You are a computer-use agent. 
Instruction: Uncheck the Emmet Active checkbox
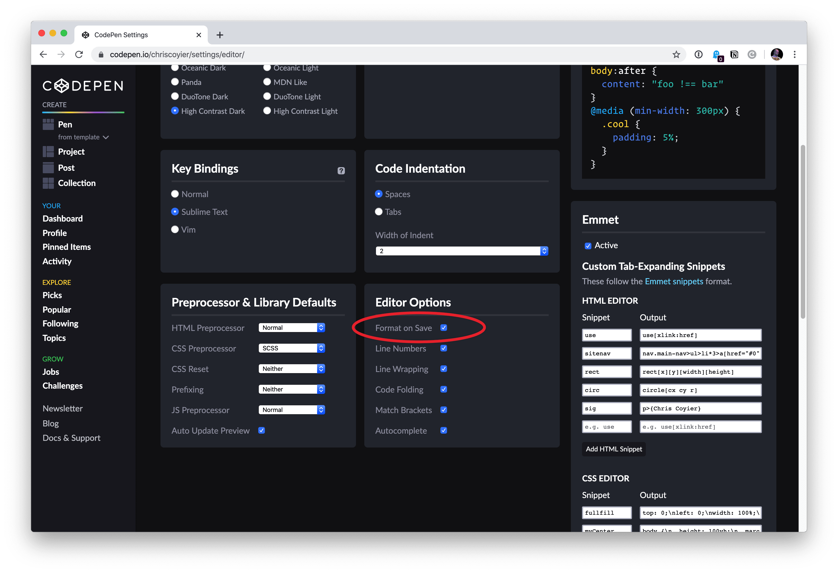(x=588, y=246)
